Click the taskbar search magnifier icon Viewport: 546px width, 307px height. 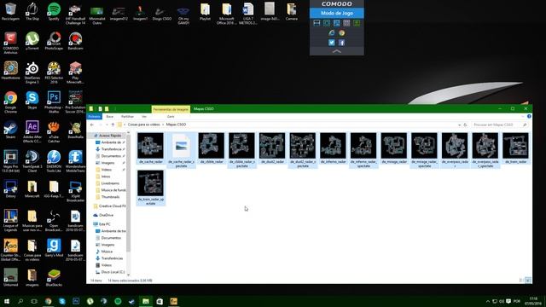(x=20, y=301)
